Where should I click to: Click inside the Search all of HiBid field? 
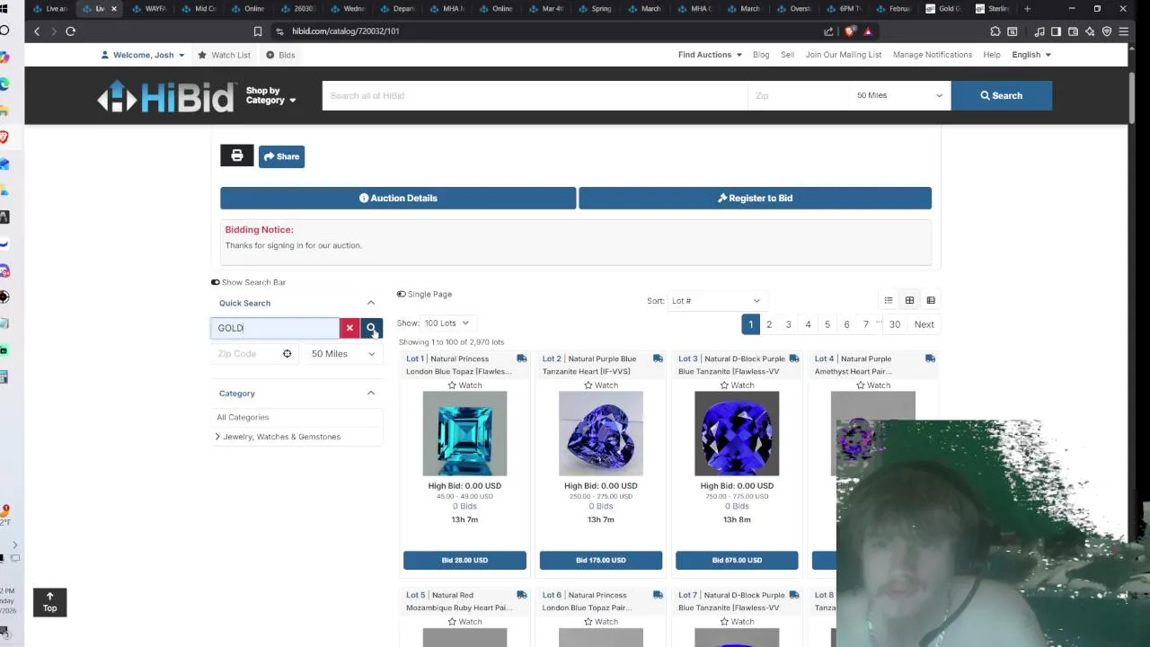[x=535, y=95]
